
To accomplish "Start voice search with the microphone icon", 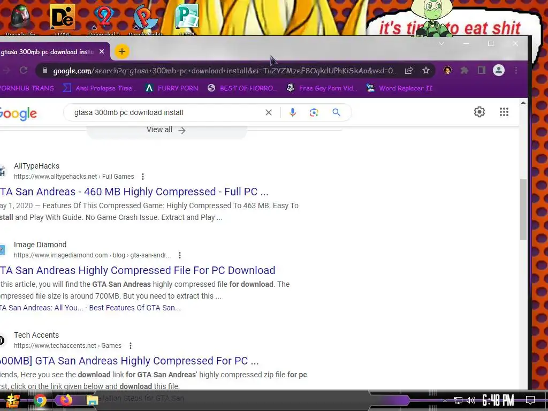I will point(293,112).
